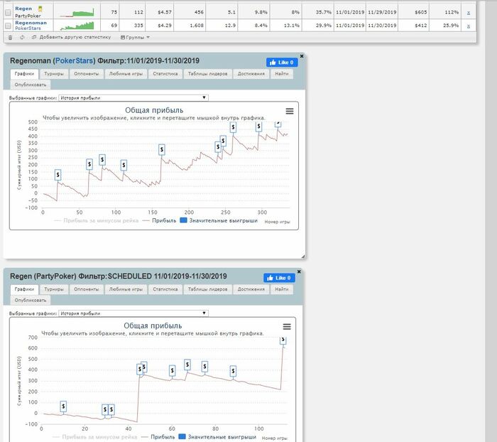Click the refresh icon below the table

pyautogui.click(x=22, y=38)
